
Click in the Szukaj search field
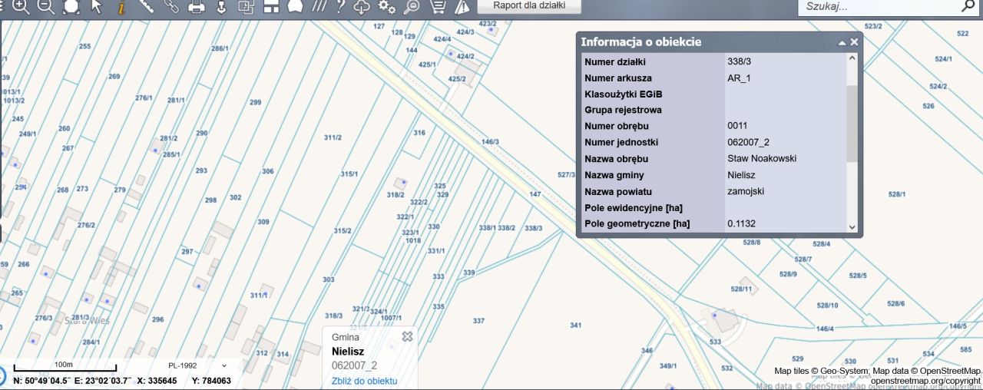pos(875,7)
